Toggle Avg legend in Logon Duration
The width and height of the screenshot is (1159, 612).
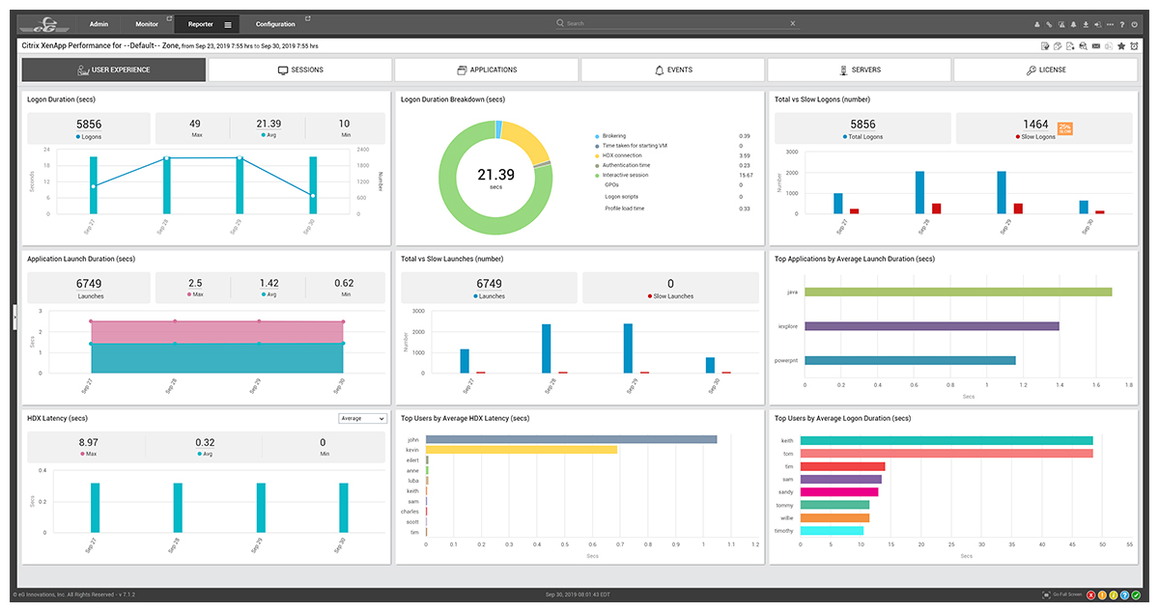tap(269, 135)
